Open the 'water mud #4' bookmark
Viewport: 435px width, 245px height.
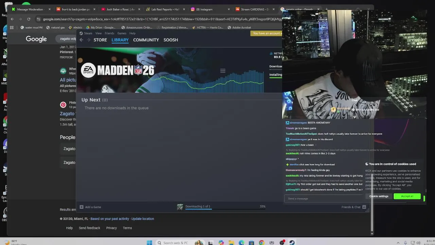click(x=31, y=28)
